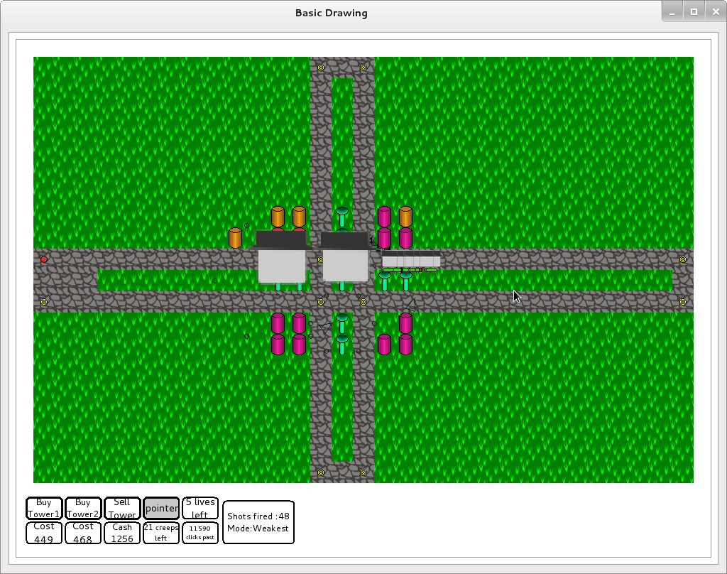Select the right orange tower of the pair above the left creep
The height and width of the screenshot is (574, 727).
pyautogui.click(x=299, y=216)
